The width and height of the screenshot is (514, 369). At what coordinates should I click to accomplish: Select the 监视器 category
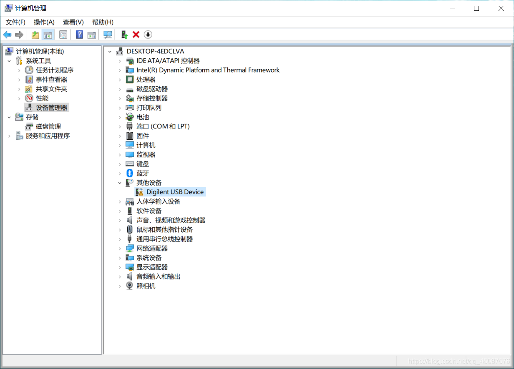[146, 154]
